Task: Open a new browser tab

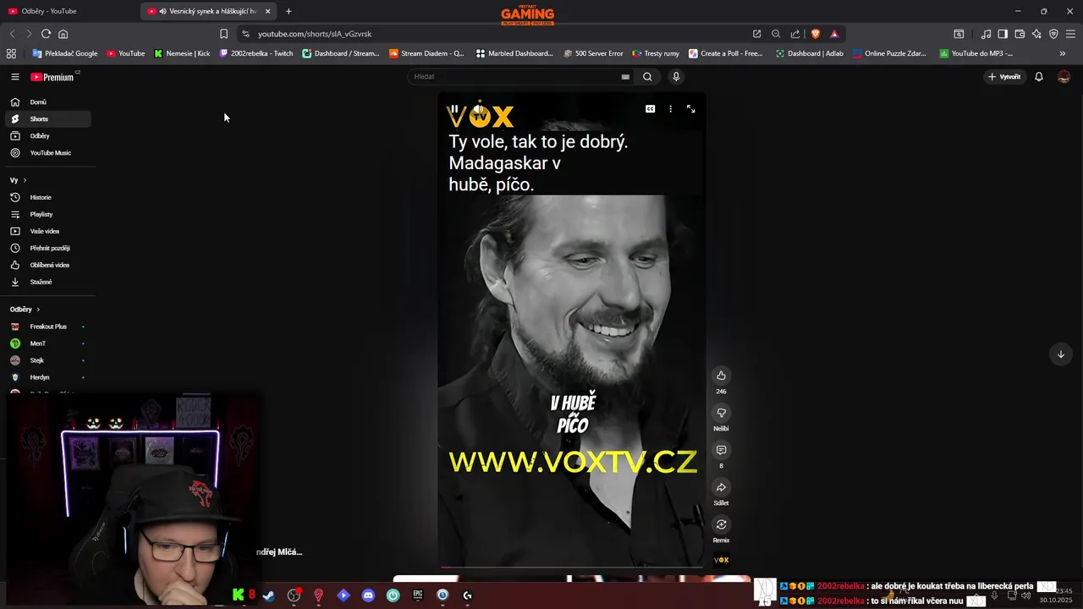Action: (289, 11)
